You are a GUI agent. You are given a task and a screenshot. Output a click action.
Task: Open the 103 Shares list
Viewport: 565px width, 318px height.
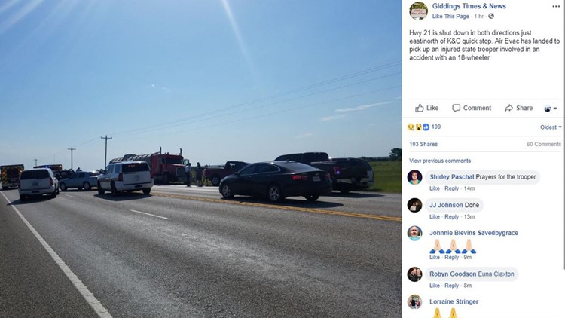tap(423, 144)
